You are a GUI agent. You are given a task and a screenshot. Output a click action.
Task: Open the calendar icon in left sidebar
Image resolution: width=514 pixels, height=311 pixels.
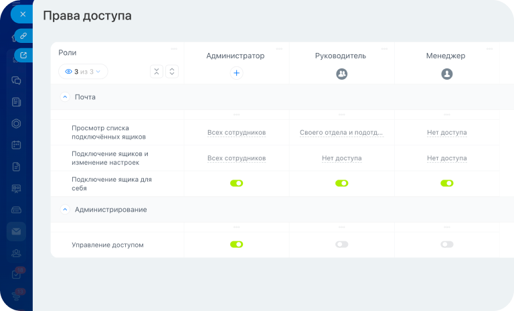[x=16, y=145]
